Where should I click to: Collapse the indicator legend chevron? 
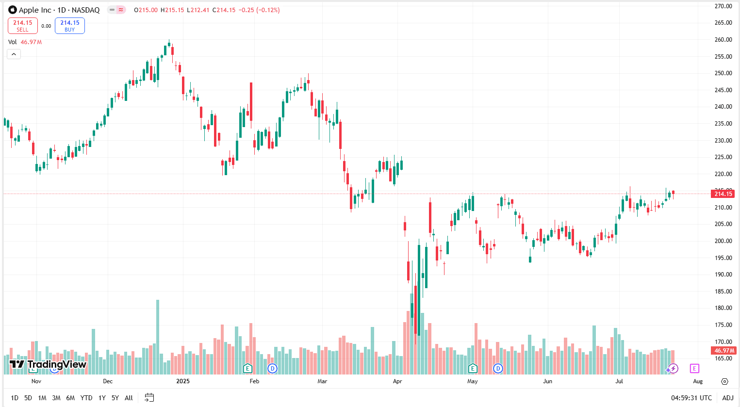coord(14,54)
